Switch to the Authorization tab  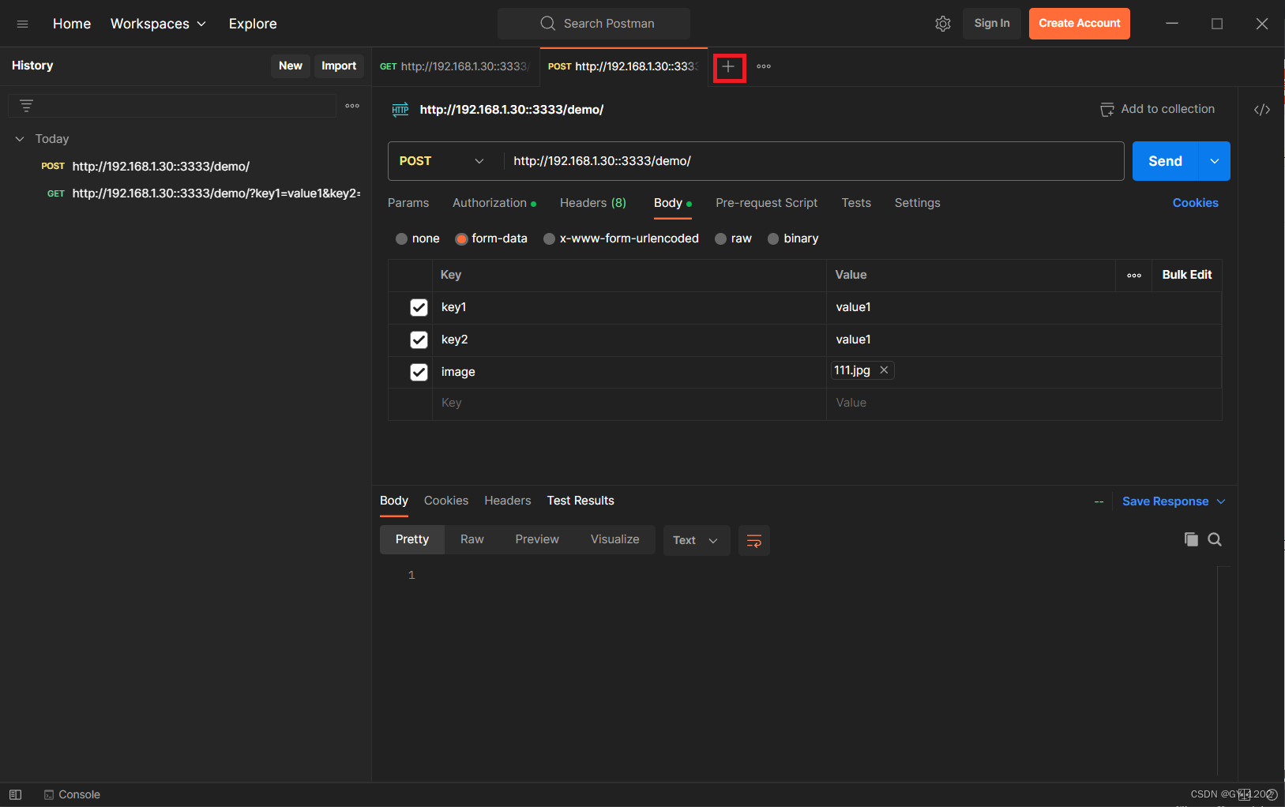494,203
